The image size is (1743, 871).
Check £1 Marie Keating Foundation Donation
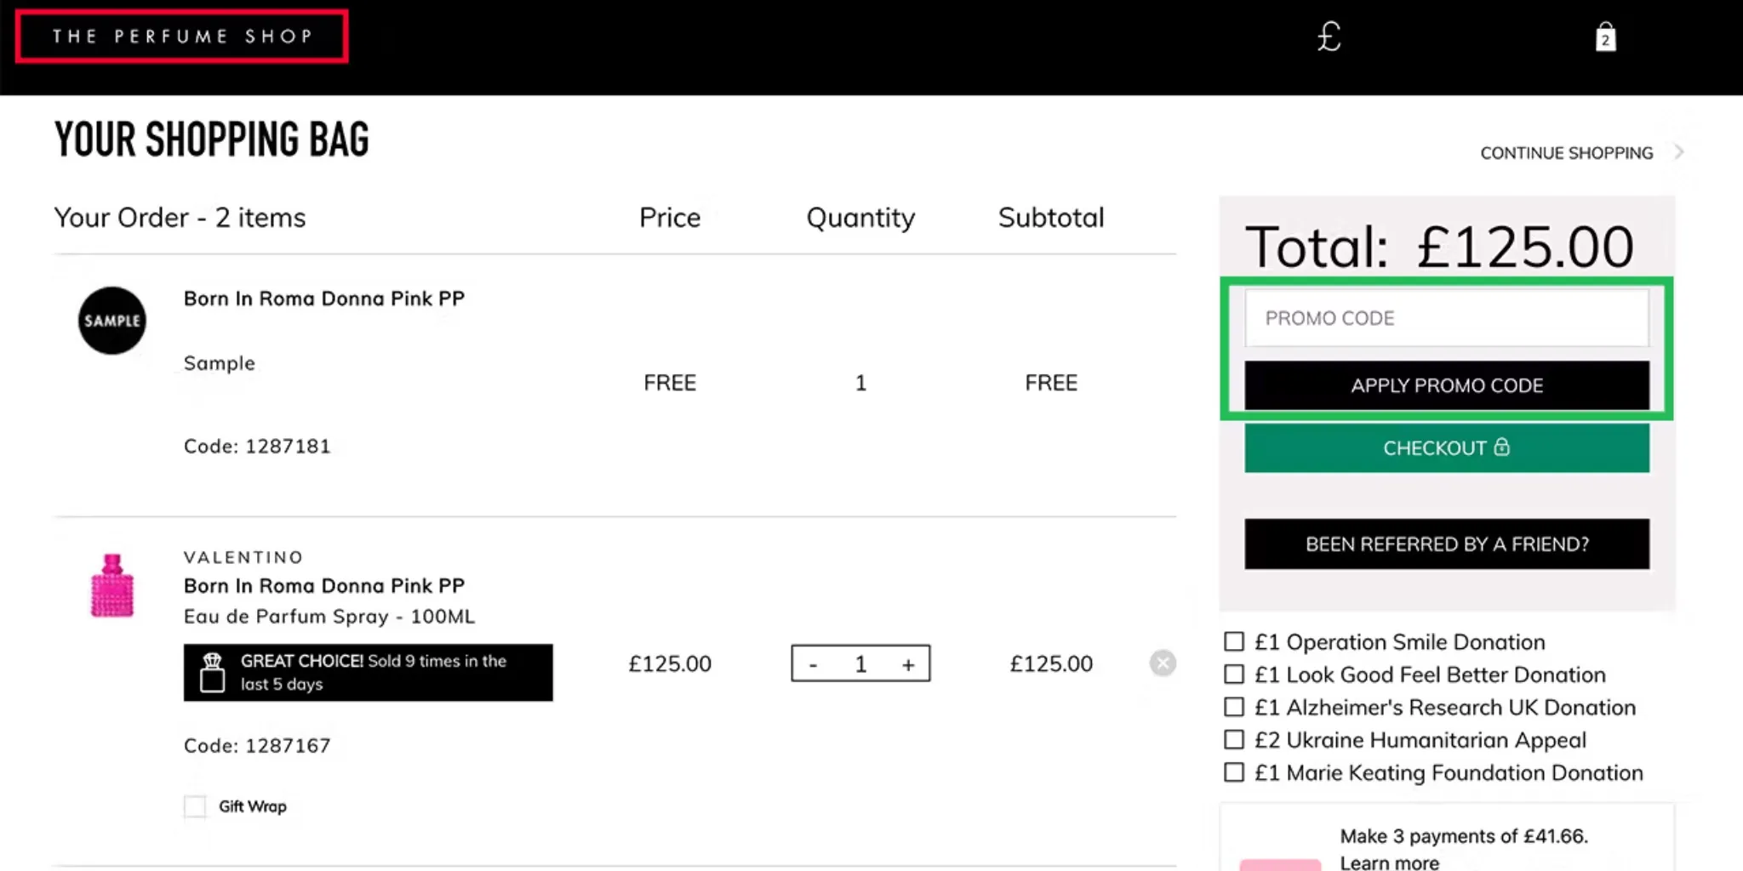[x=1234, y=772]
